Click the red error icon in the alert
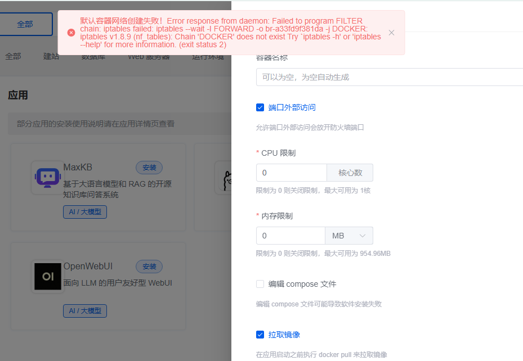The width and height of the screenshot is (523, 361). [x=71, y=33]
